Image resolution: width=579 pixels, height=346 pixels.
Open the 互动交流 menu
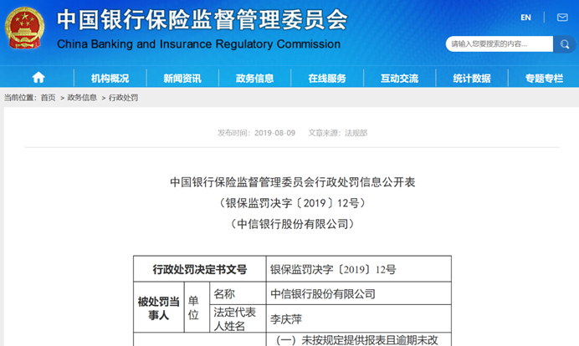tap(400, 79)
